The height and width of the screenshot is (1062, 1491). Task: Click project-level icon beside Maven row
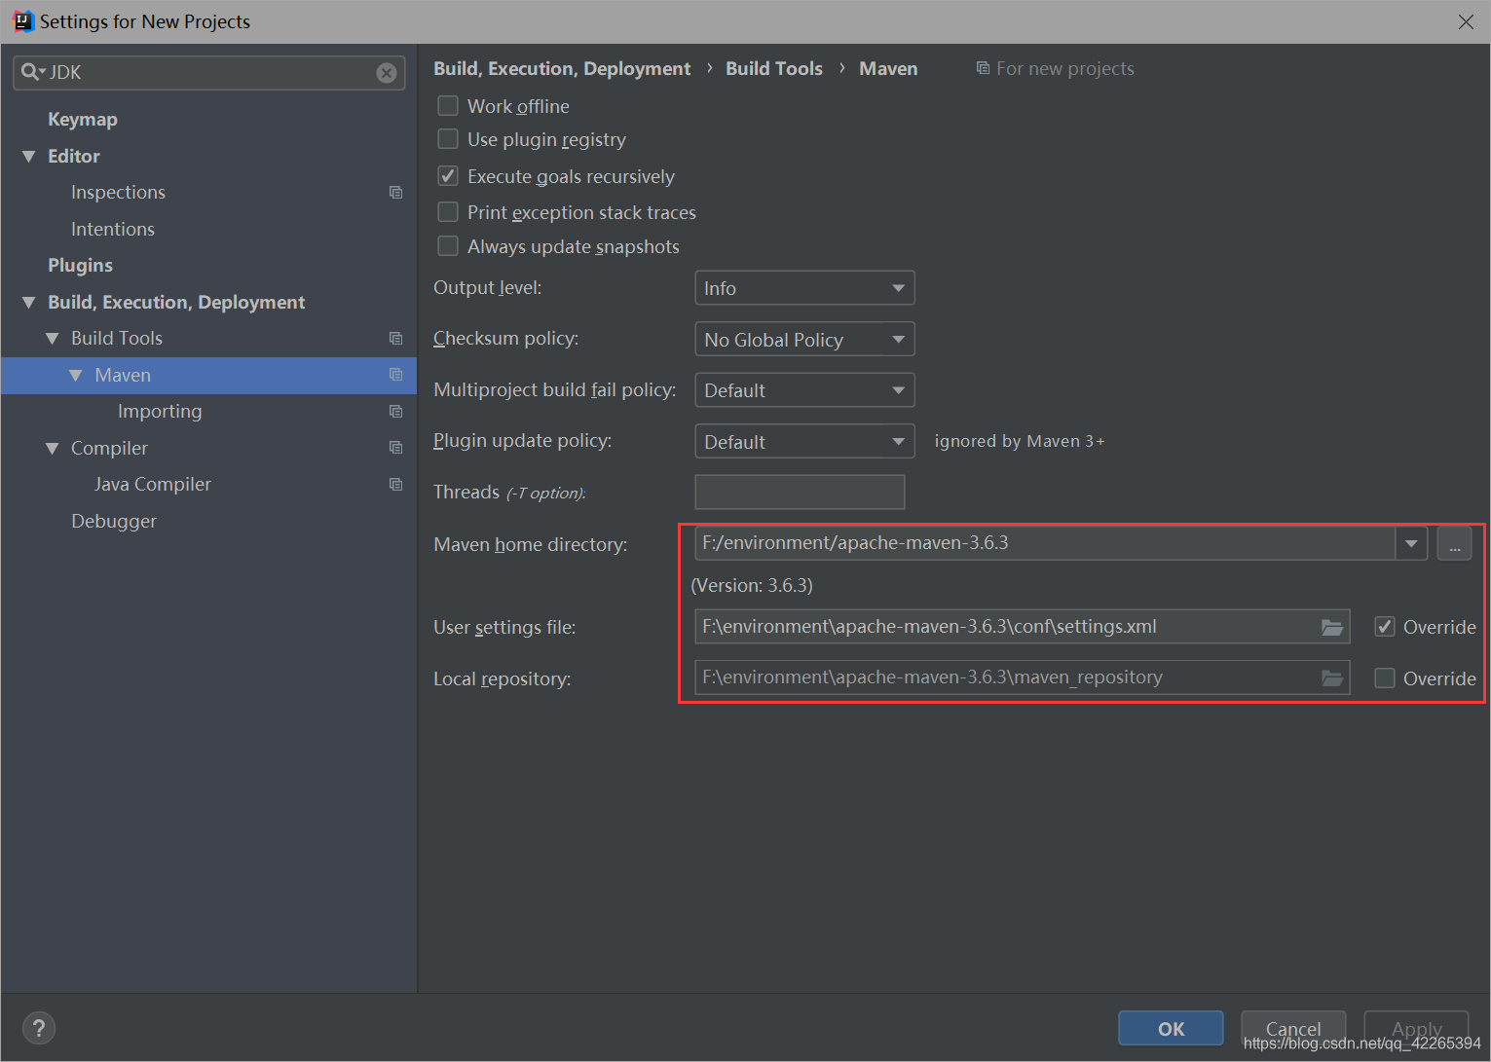click(395, 375)
